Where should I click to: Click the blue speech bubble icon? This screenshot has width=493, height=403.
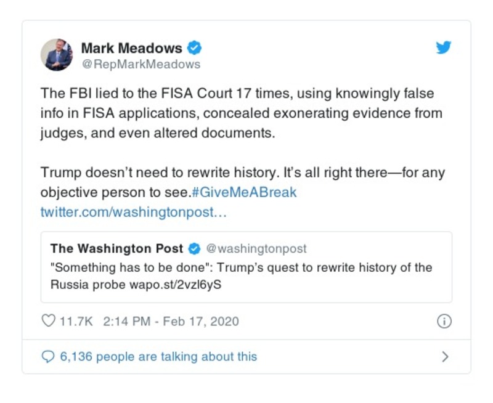[47, 356]
